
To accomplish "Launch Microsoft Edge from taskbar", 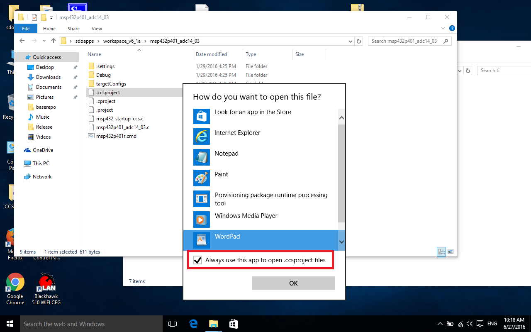I will 193,324.
